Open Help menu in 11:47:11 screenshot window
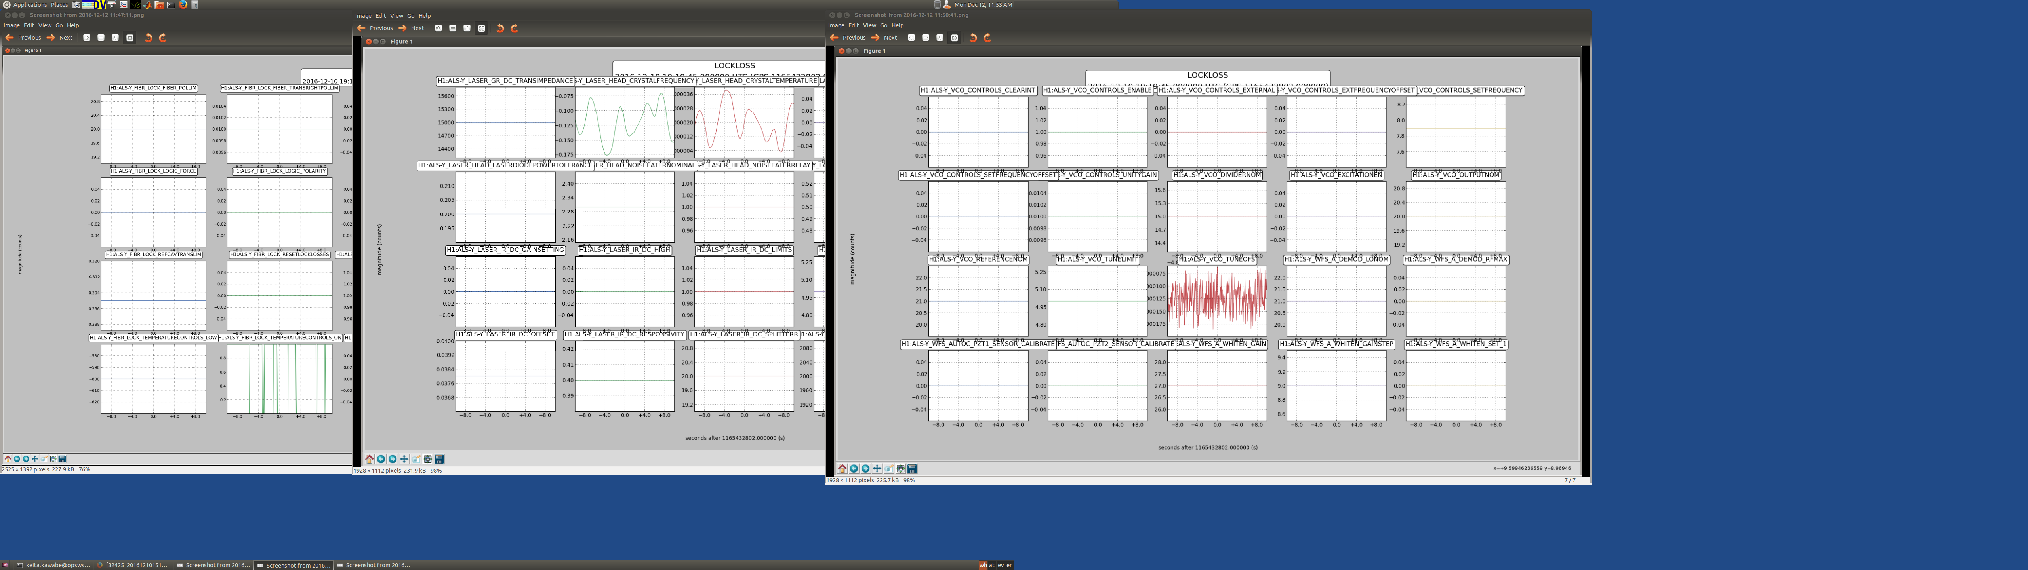This screenshot has width=2028, height=570. coord(73,25)
